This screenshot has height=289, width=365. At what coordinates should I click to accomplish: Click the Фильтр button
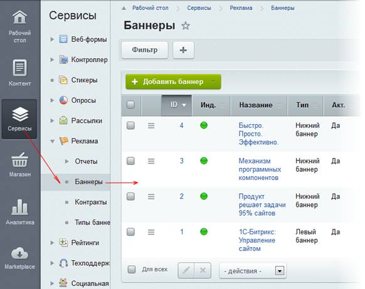point(144,50)
